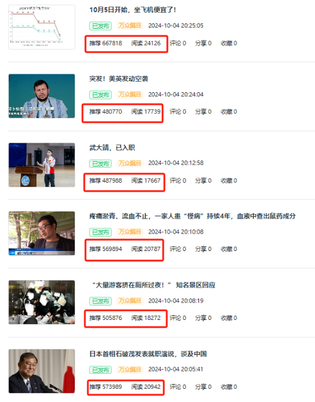This screenshot has width=315, height=402.
Task: Open the 大量游客挤在厕所过夜 article title
Action: point(154,285)
